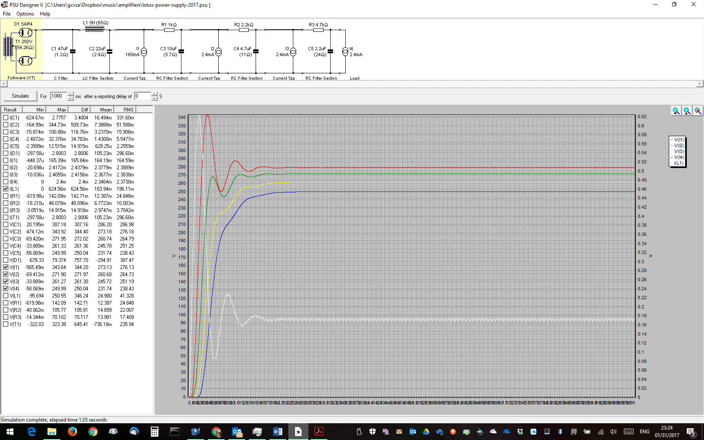The height and width of the screenshot is (440, 704).
Task: Decrease simulation time with down arrow
Action: (70, 98)
